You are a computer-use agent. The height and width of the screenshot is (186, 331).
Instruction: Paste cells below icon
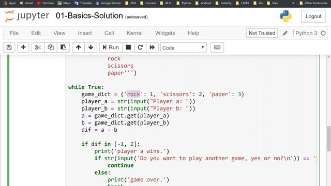click(x=63, y=47)
